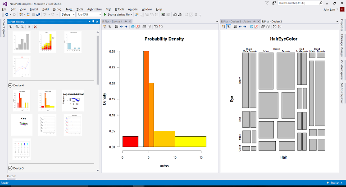Collapse the Device 4 group
The image size is (346, 187).
point(10,85)
